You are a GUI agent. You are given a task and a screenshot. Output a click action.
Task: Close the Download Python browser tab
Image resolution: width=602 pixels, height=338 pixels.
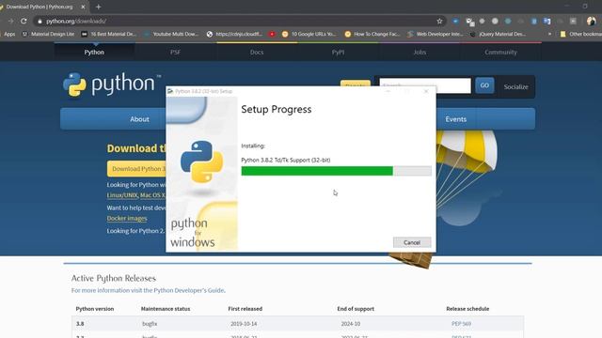[x=83, y=7]
